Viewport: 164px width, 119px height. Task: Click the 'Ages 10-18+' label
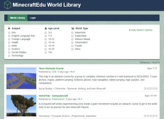pos(151,96)
